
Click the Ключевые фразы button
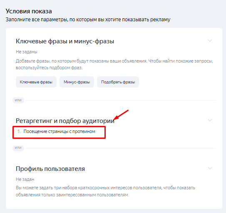pos(36,82)
